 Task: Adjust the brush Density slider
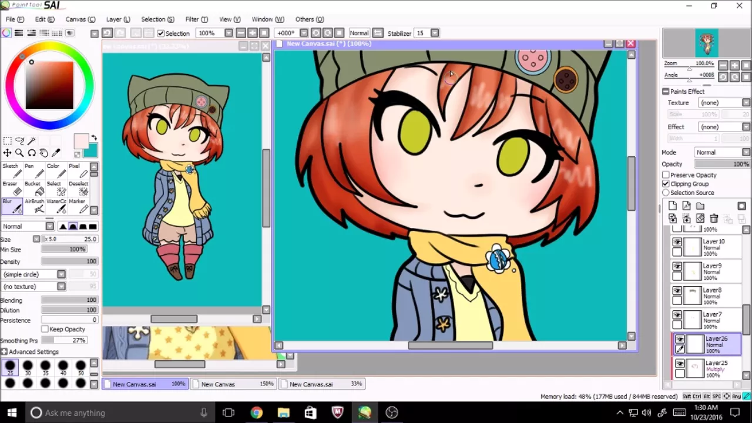(x=69, y=261)
